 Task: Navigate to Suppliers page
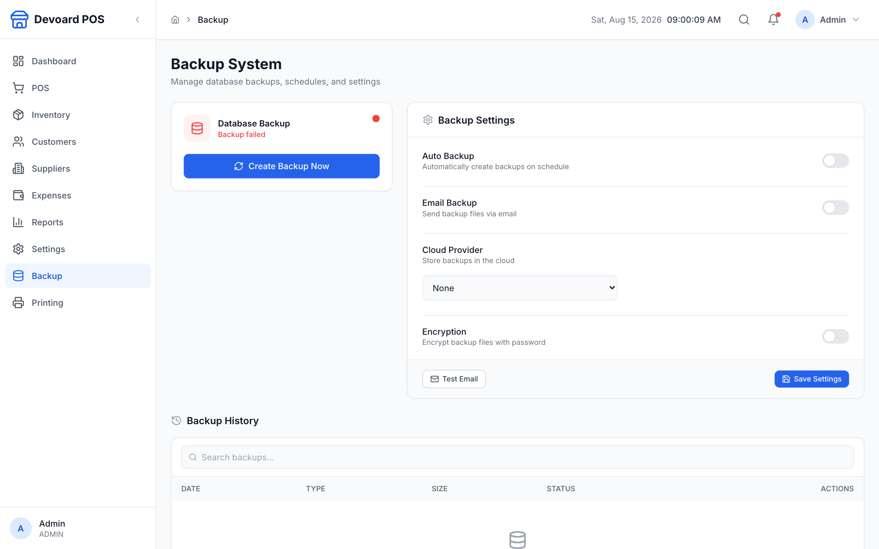point(78,168)
